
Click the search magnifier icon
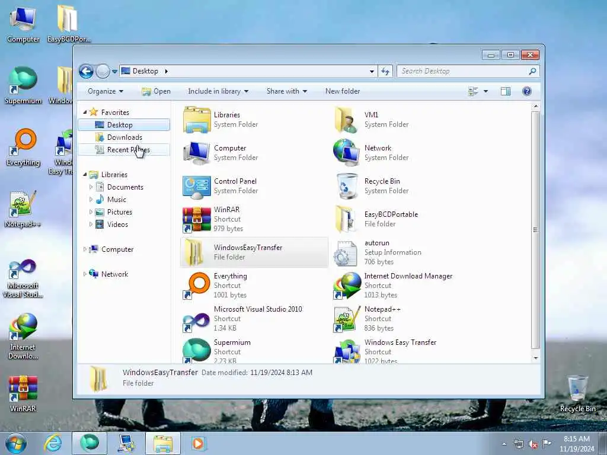[533, 71]
